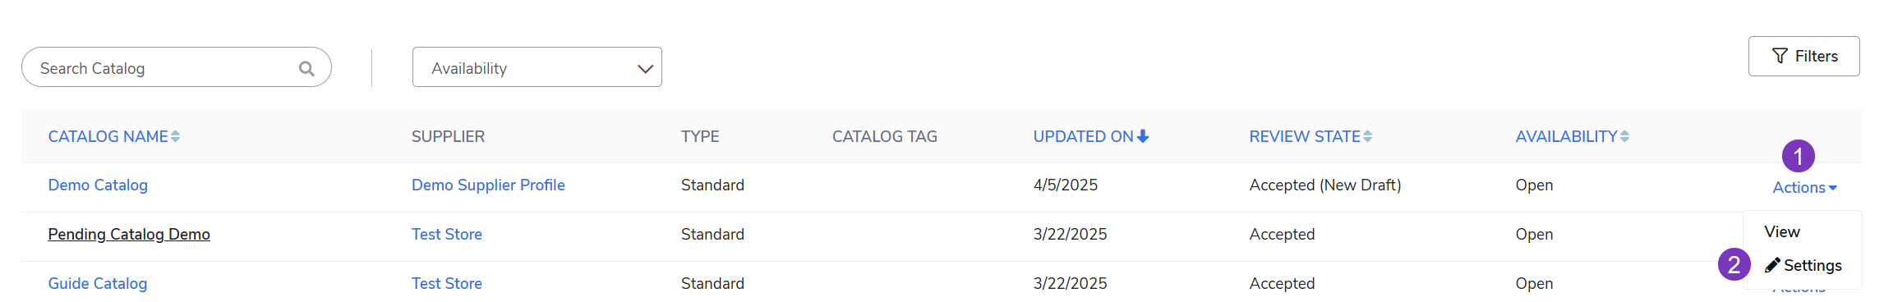
Task: Click the Availability dropdown chevron
Action: (645, 69)
